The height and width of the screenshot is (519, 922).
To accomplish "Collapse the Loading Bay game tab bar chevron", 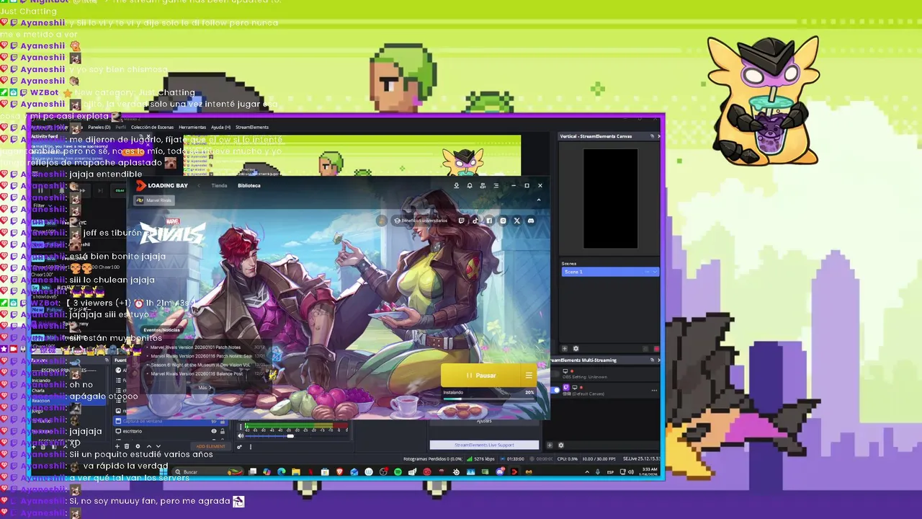I will coord(539,200).
